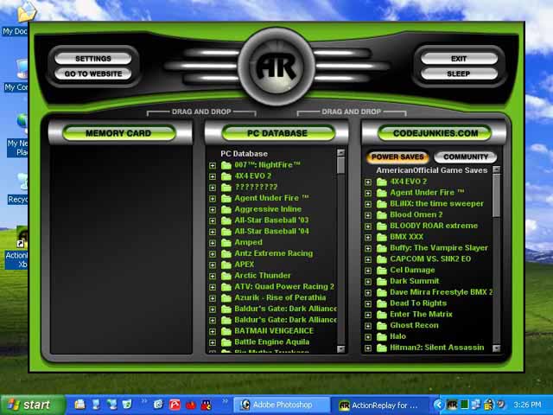Expand the ????????? folder entry

[x=213, y=188]
